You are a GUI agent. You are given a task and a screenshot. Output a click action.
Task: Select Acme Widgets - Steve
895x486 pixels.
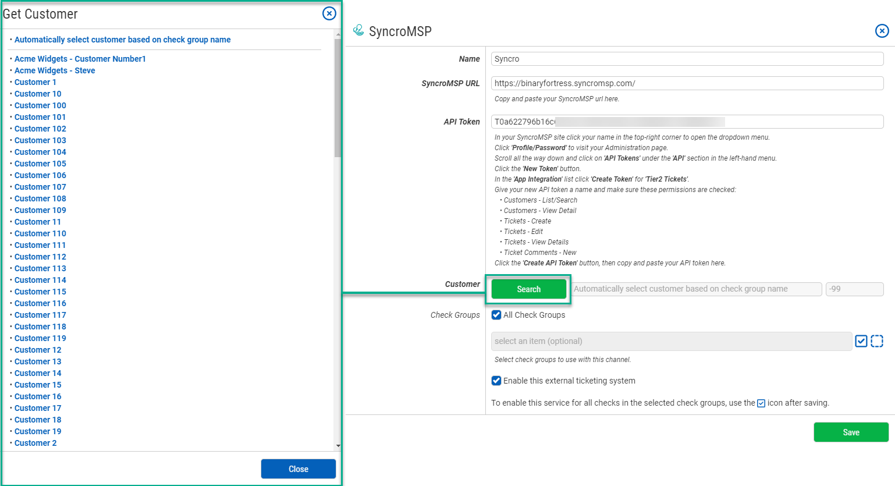pyautogui.click(x=55, y=70)
